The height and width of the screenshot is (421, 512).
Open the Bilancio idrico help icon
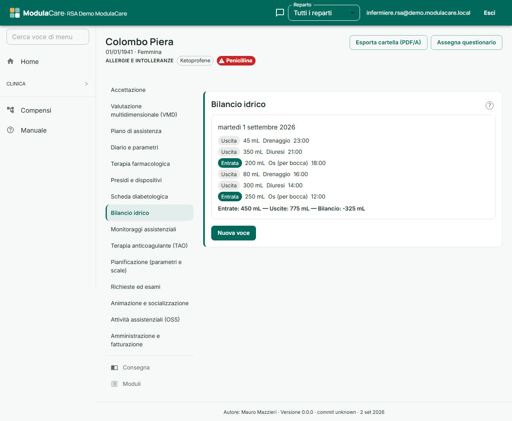[x=490, y=105]
